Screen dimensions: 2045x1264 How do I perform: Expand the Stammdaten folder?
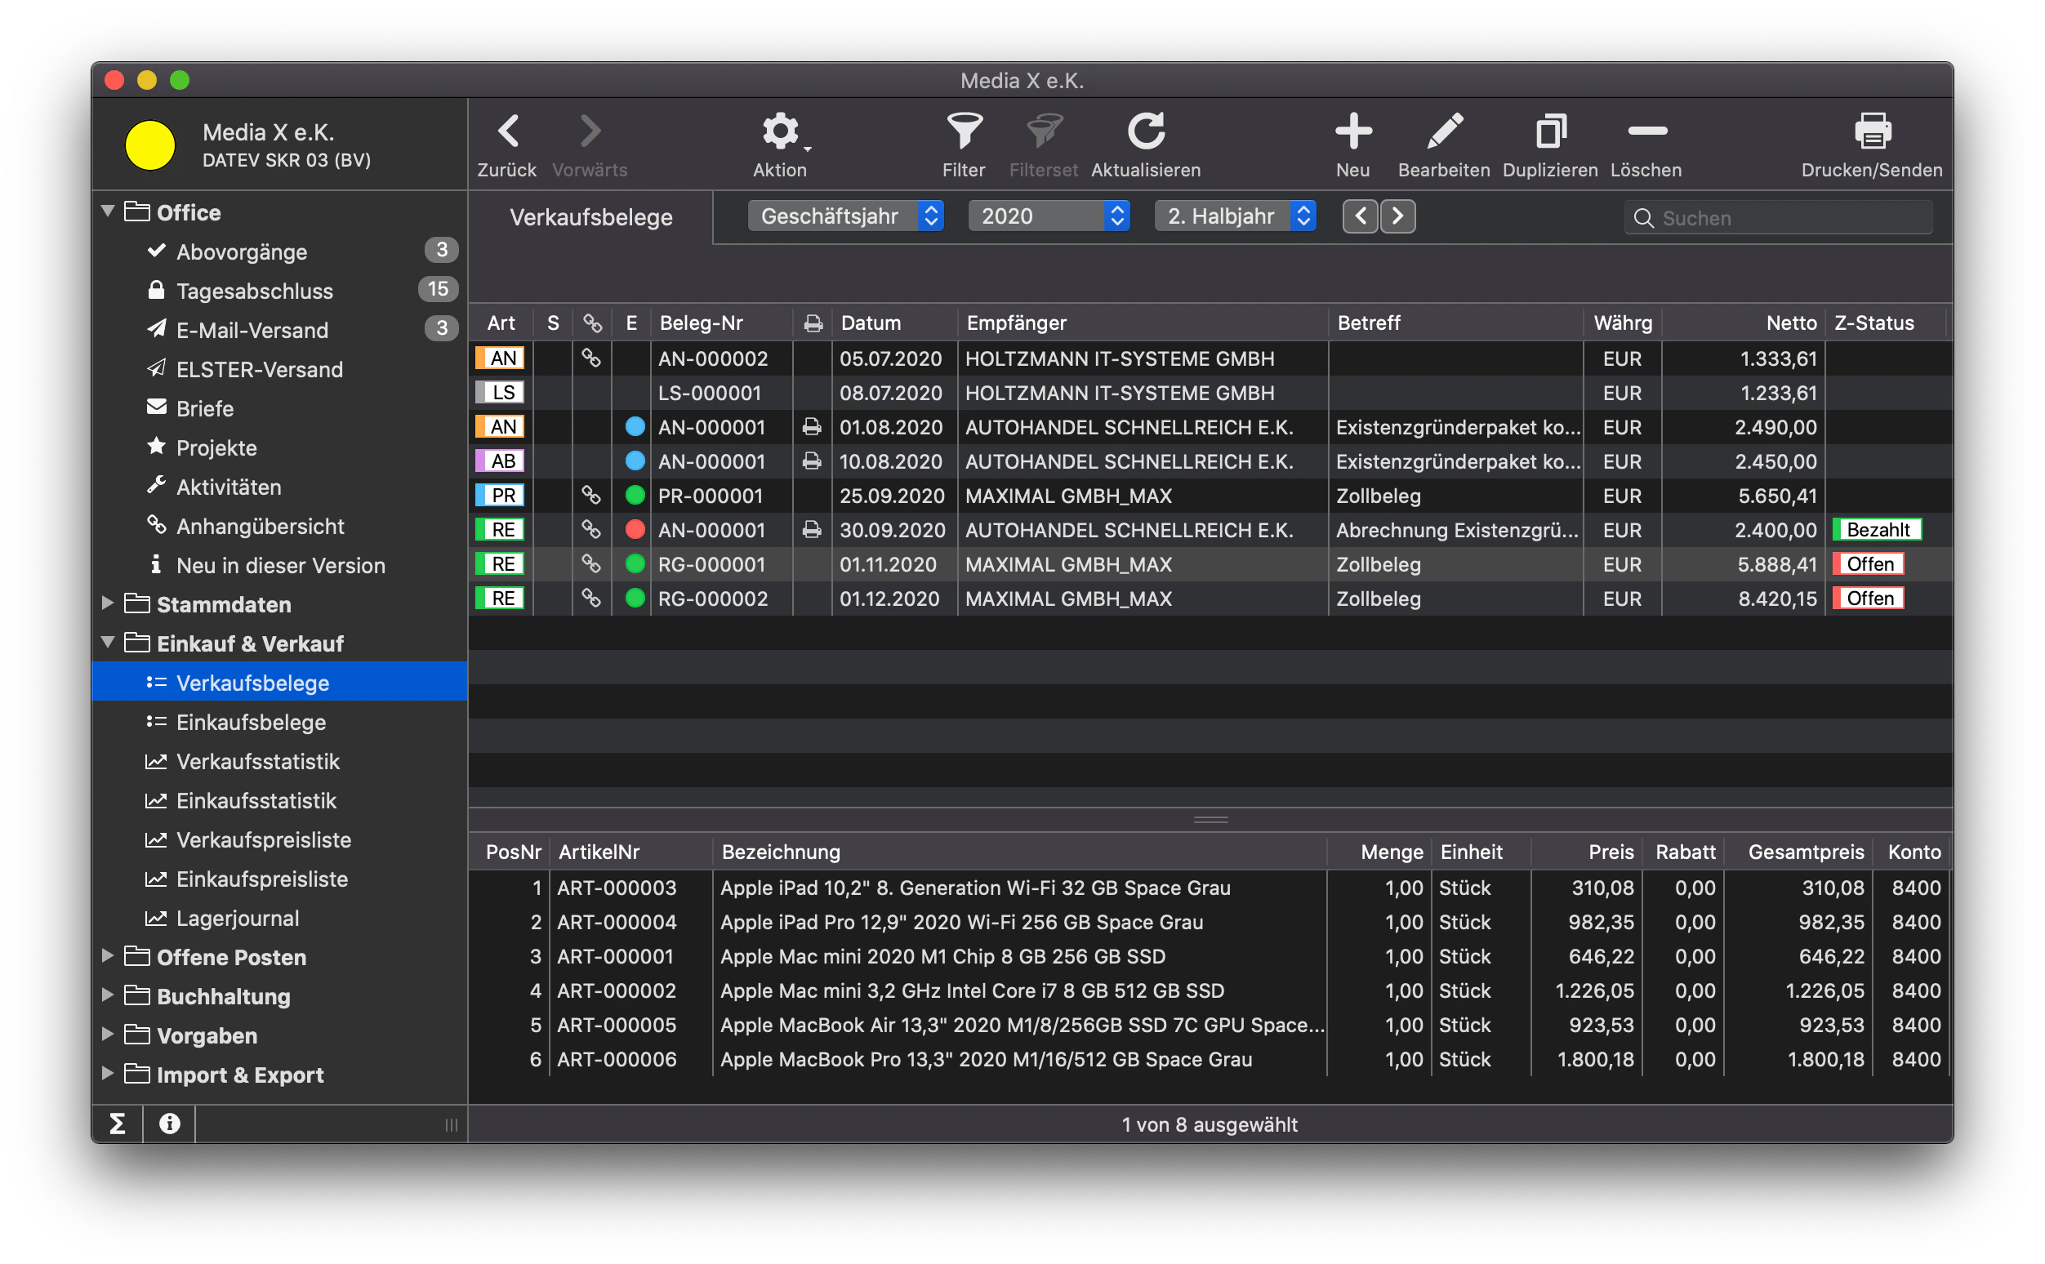coord(108,603)
